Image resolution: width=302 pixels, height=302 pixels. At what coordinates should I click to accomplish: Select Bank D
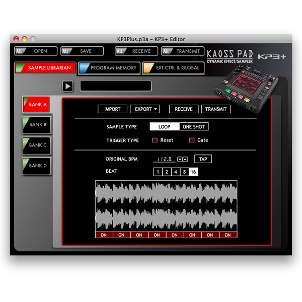click(x=37, y=166)
